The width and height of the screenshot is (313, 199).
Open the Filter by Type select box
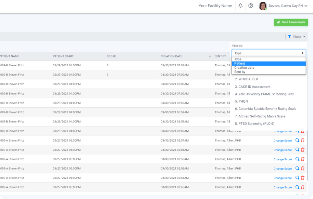(269, 53)
